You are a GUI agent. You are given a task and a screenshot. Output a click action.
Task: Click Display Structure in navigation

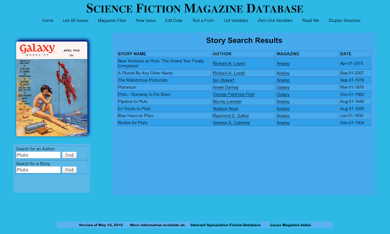[x=344, y=20]
